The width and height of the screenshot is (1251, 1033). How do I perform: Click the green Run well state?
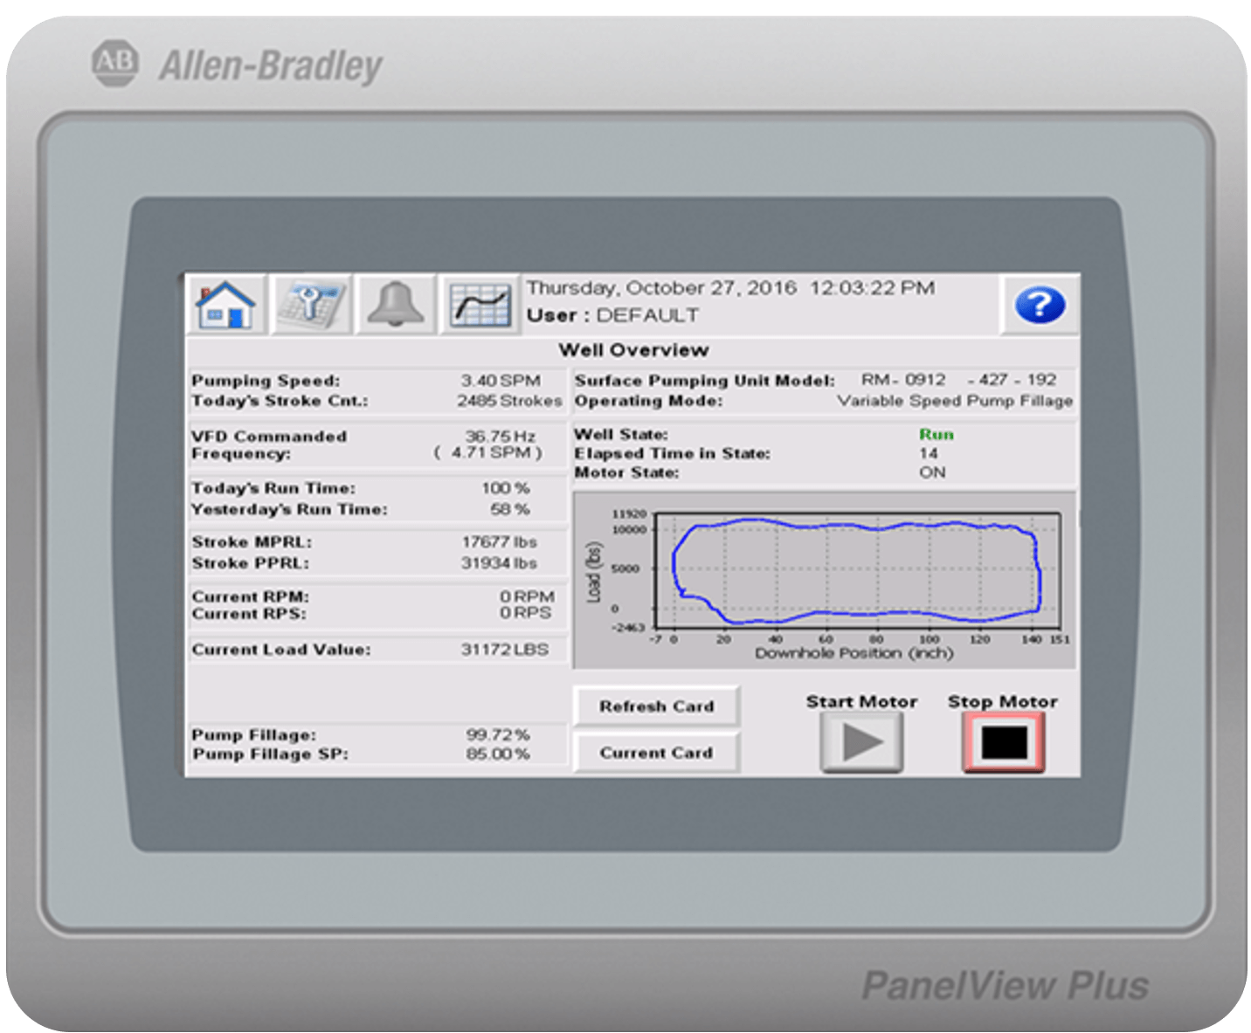tap(937, 434)
